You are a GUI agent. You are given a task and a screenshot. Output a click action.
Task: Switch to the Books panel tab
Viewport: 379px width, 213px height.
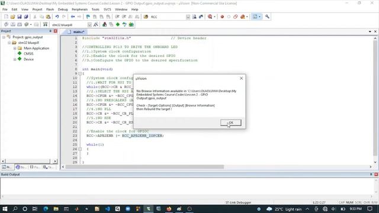point(21,167)
